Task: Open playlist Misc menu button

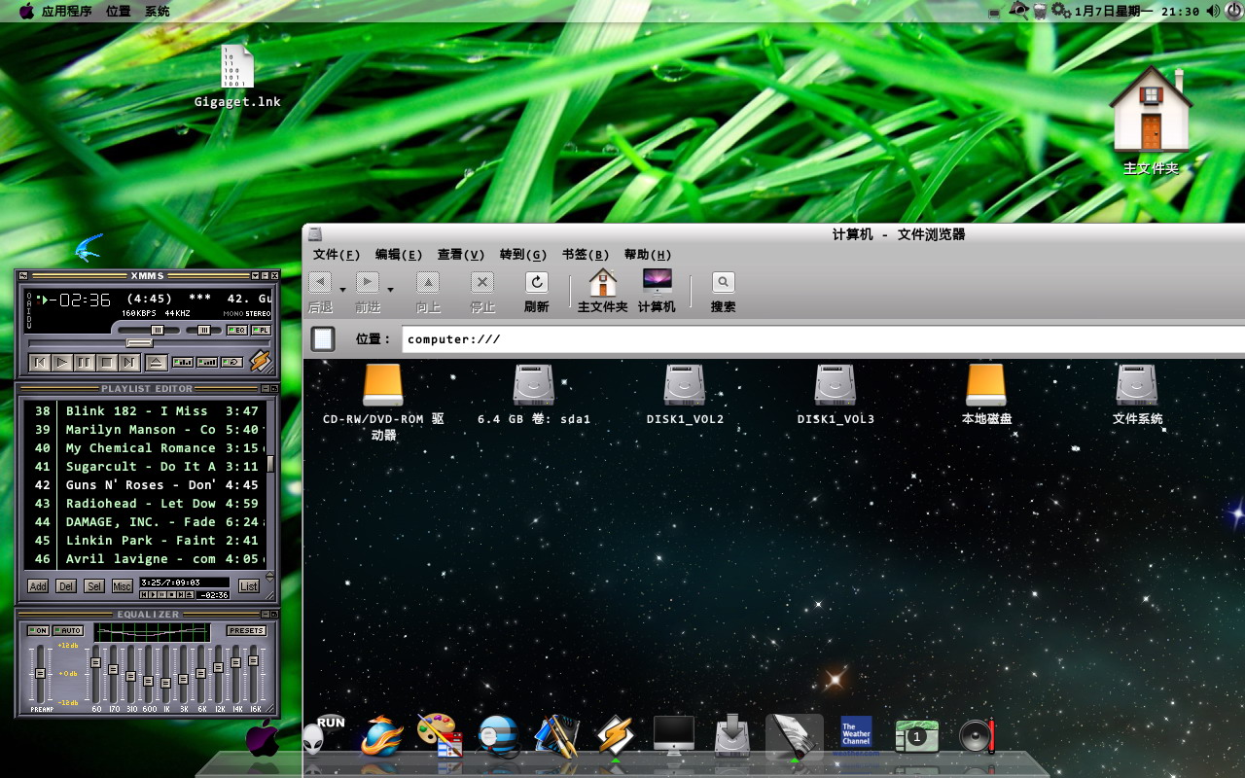Action: (123, 586)
